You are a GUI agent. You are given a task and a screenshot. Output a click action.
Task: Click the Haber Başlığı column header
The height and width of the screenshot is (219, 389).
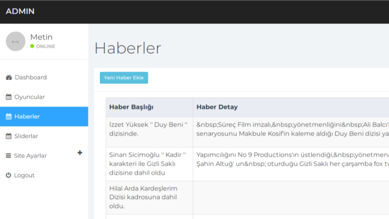click(149, 107)
